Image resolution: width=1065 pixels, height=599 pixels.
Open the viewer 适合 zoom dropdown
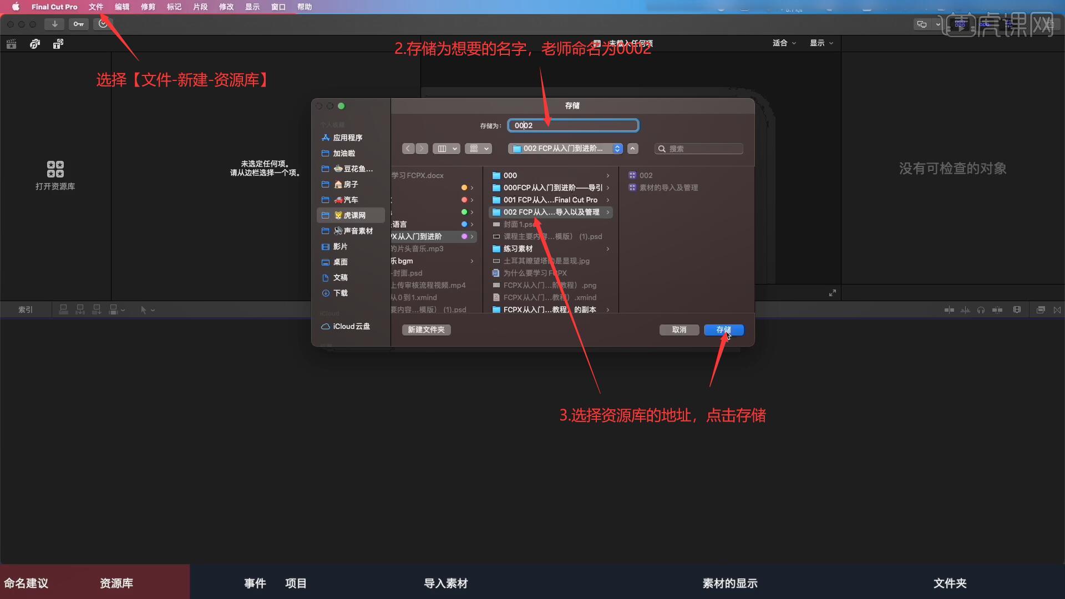[x=784, y=43]
